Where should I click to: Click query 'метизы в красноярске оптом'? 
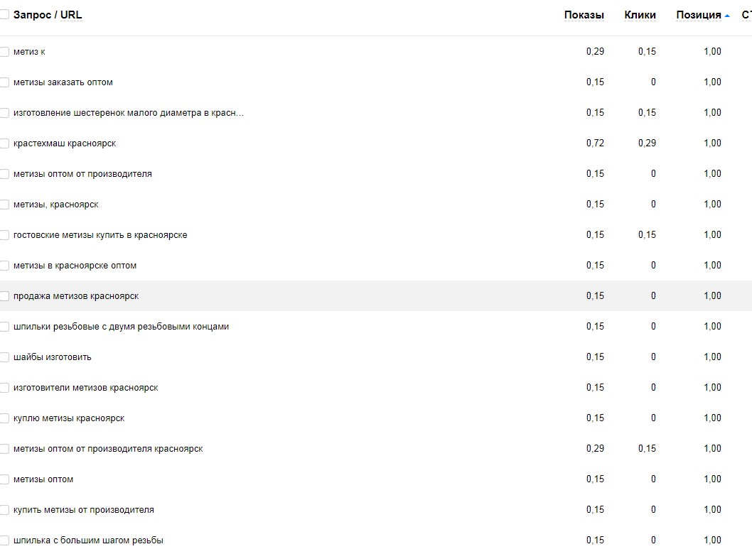coord(75,266)
